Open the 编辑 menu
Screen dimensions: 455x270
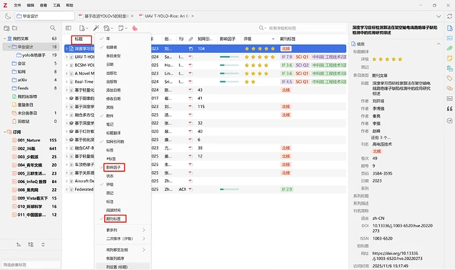30,5
